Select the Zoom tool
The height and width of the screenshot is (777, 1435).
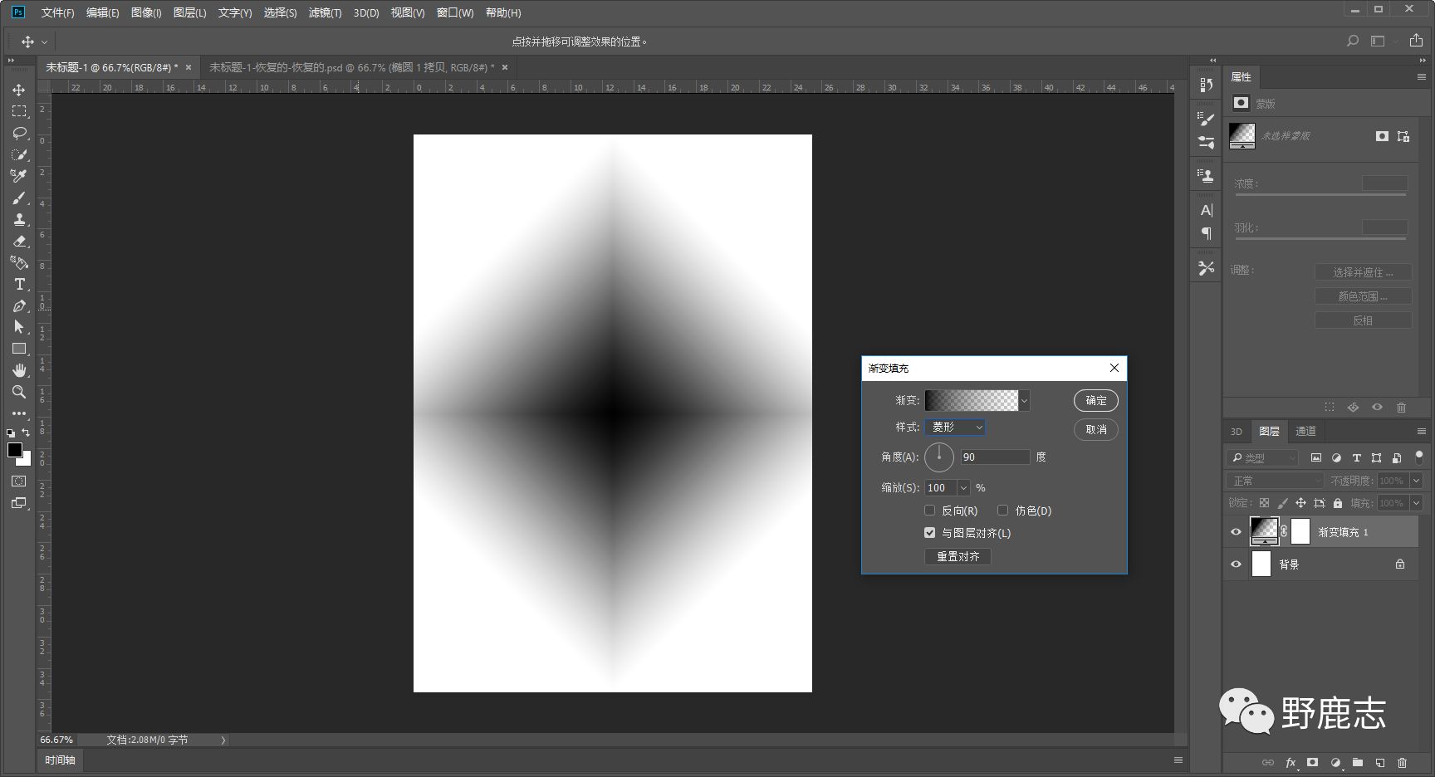19,392
